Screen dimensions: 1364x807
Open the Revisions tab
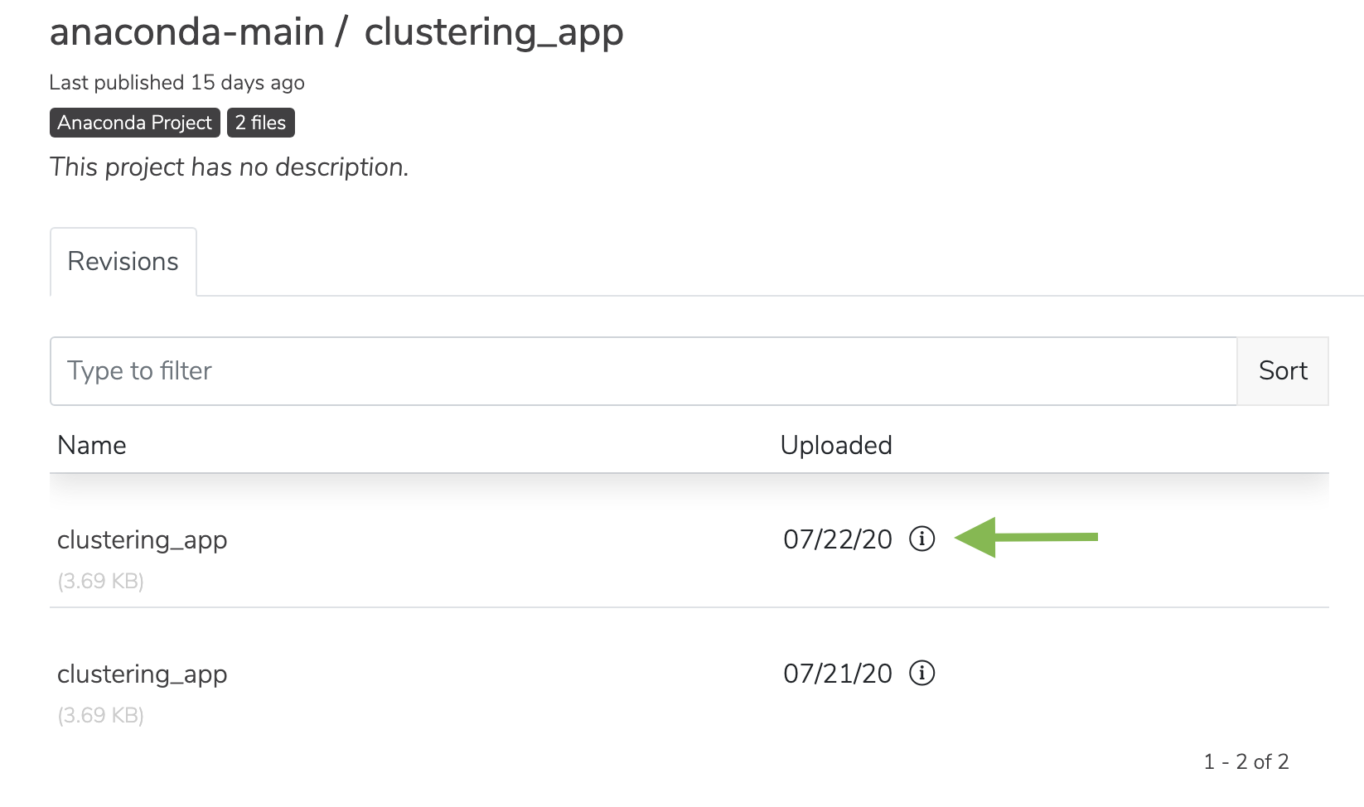[123, 262]
